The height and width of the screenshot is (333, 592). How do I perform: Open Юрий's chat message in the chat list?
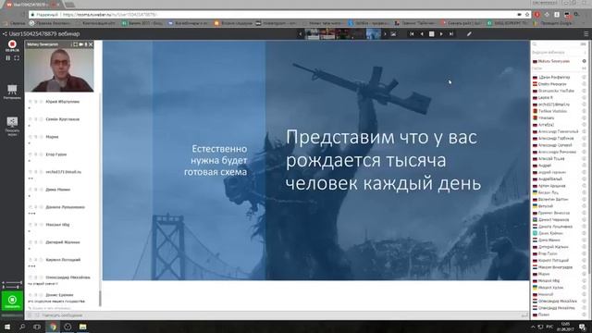62,105
